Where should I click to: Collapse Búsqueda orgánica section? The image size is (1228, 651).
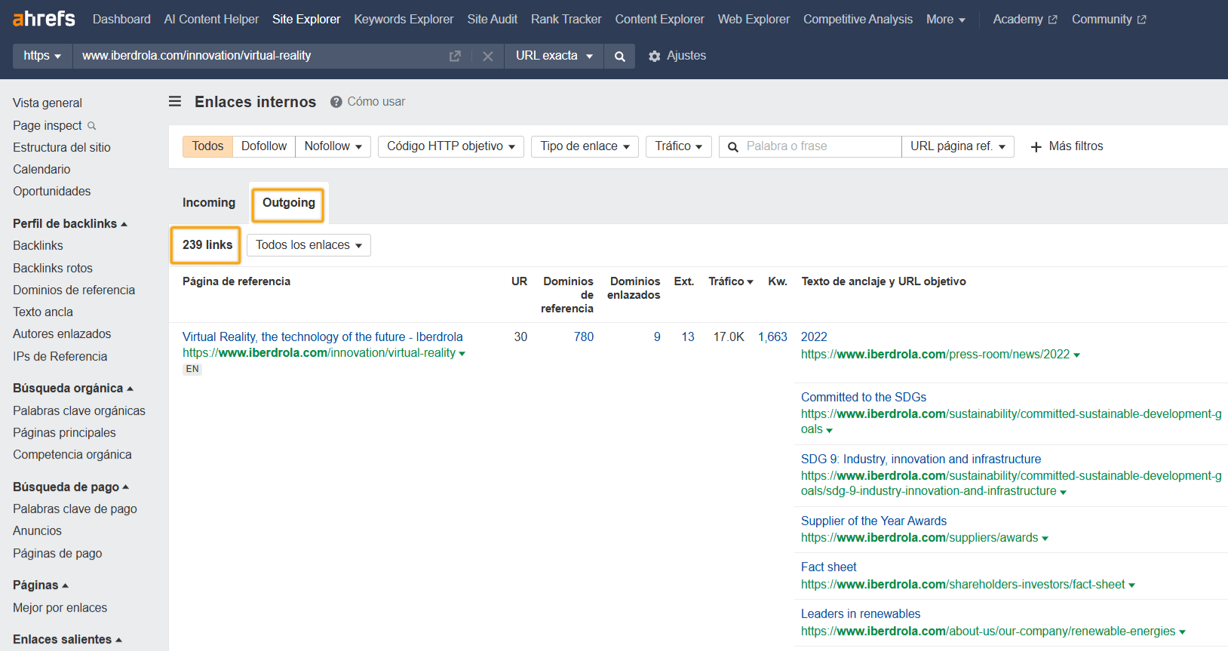coord(72,388)
